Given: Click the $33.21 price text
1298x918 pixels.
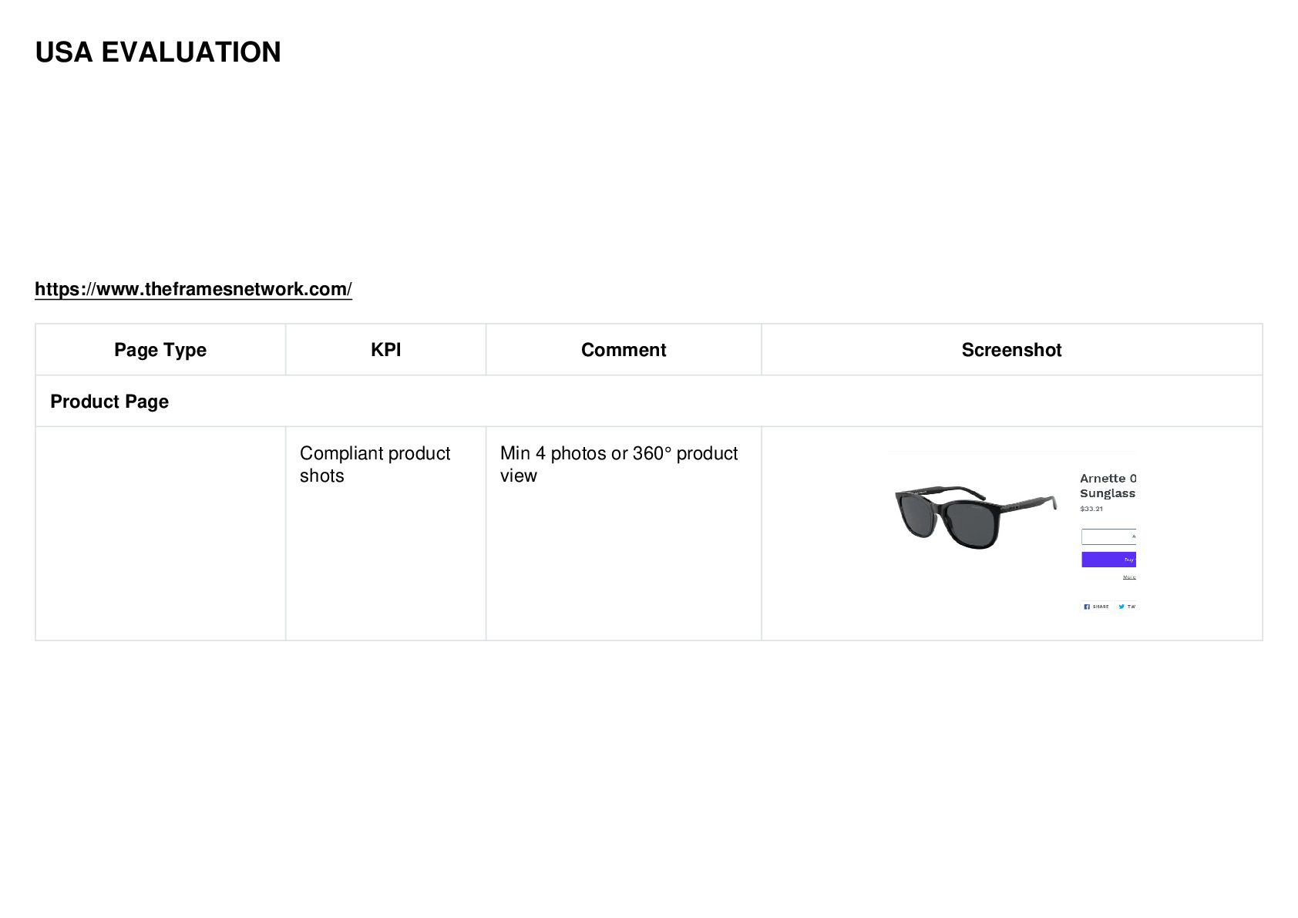Looking at the screenshot, I should [1091, 509].
